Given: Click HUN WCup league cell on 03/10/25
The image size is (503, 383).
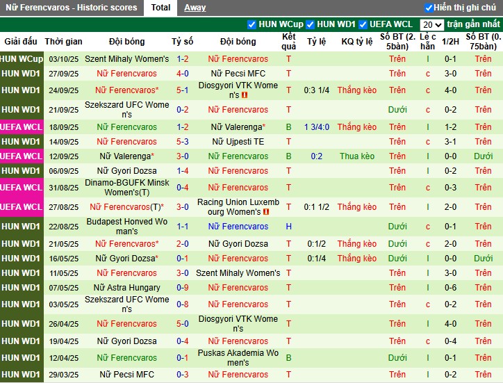Looking at the screenshot, I should 22,59.
